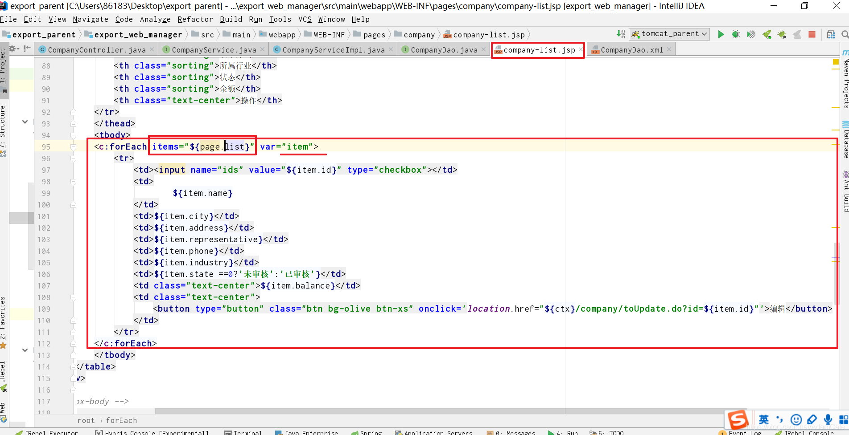
Task: Toggle fold marker at line 93
Action: pyautogui.click(x=73, y=124)
